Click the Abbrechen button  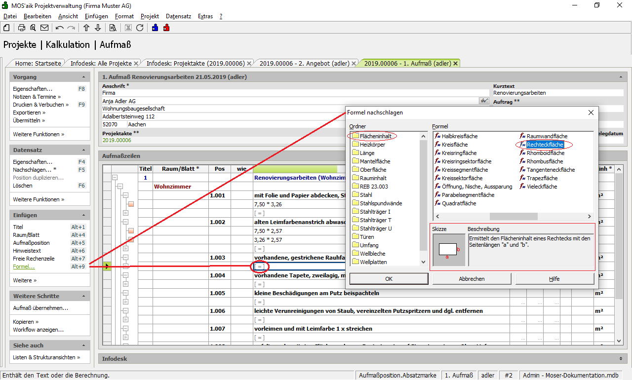click(x=472, y=279)
